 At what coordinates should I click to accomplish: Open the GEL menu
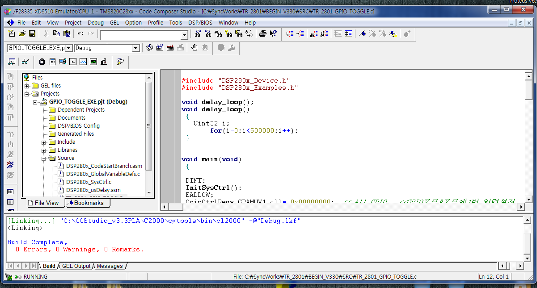pos(114,22)
